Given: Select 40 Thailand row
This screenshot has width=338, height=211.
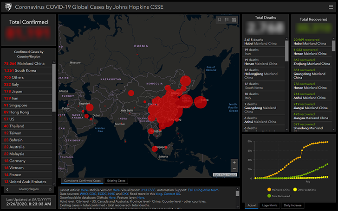Looking at the screenshot, I should coord(27,126).
